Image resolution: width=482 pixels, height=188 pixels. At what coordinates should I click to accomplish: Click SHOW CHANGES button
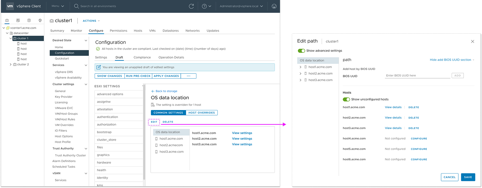(x=110, y=76)
